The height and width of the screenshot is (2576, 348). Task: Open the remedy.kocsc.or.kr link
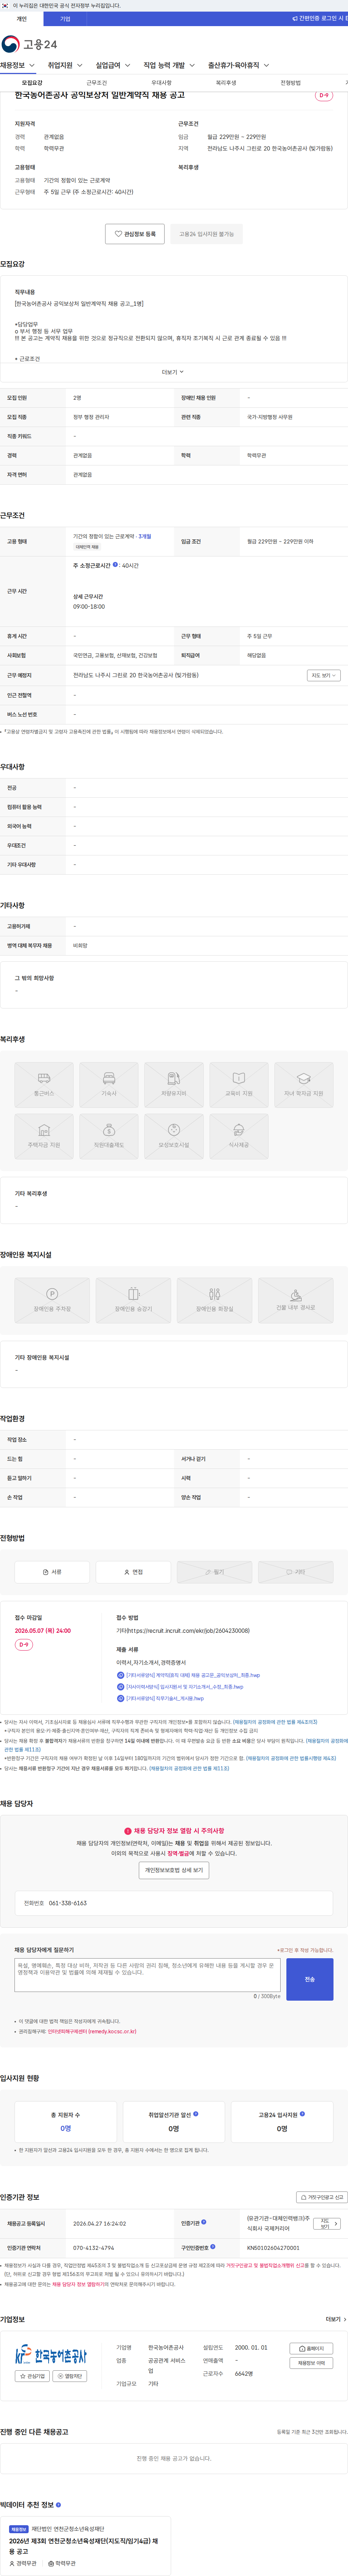click(92, 2031)
